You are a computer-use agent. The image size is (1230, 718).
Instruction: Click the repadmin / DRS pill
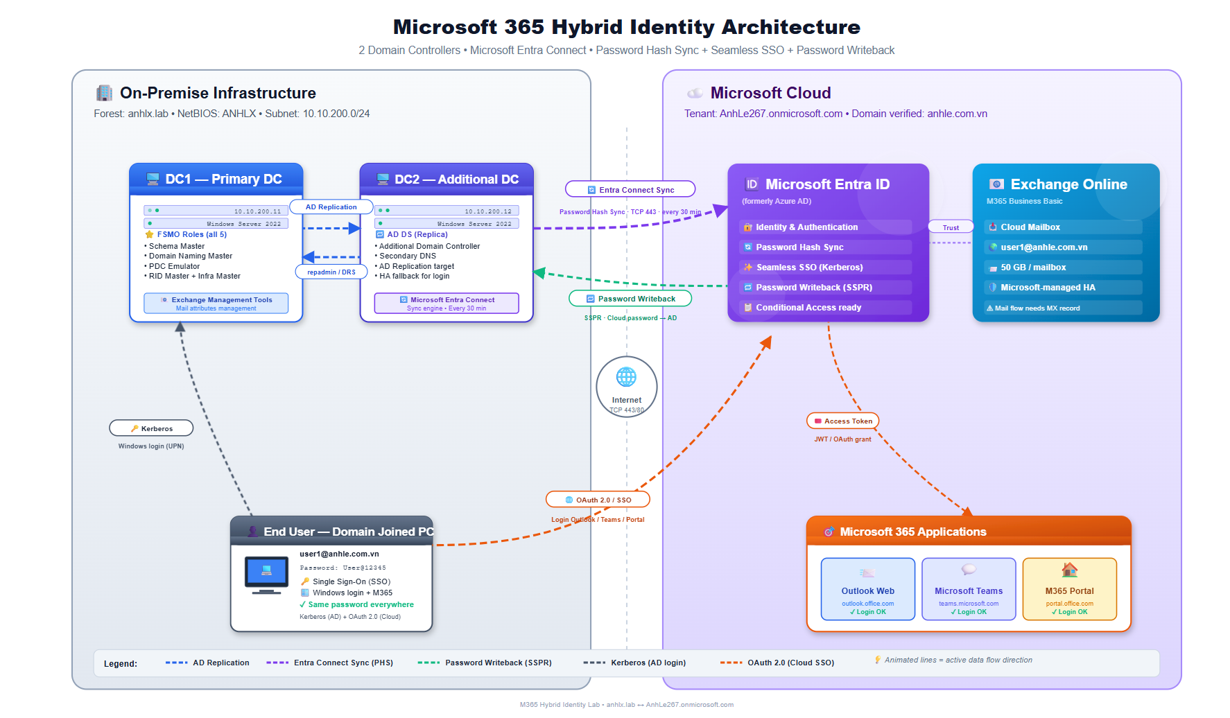pyautogui.click(x=331, y=272)
